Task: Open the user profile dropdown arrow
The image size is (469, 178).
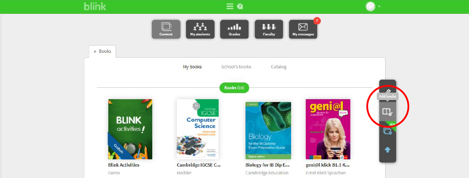Action: pos(379,7)
